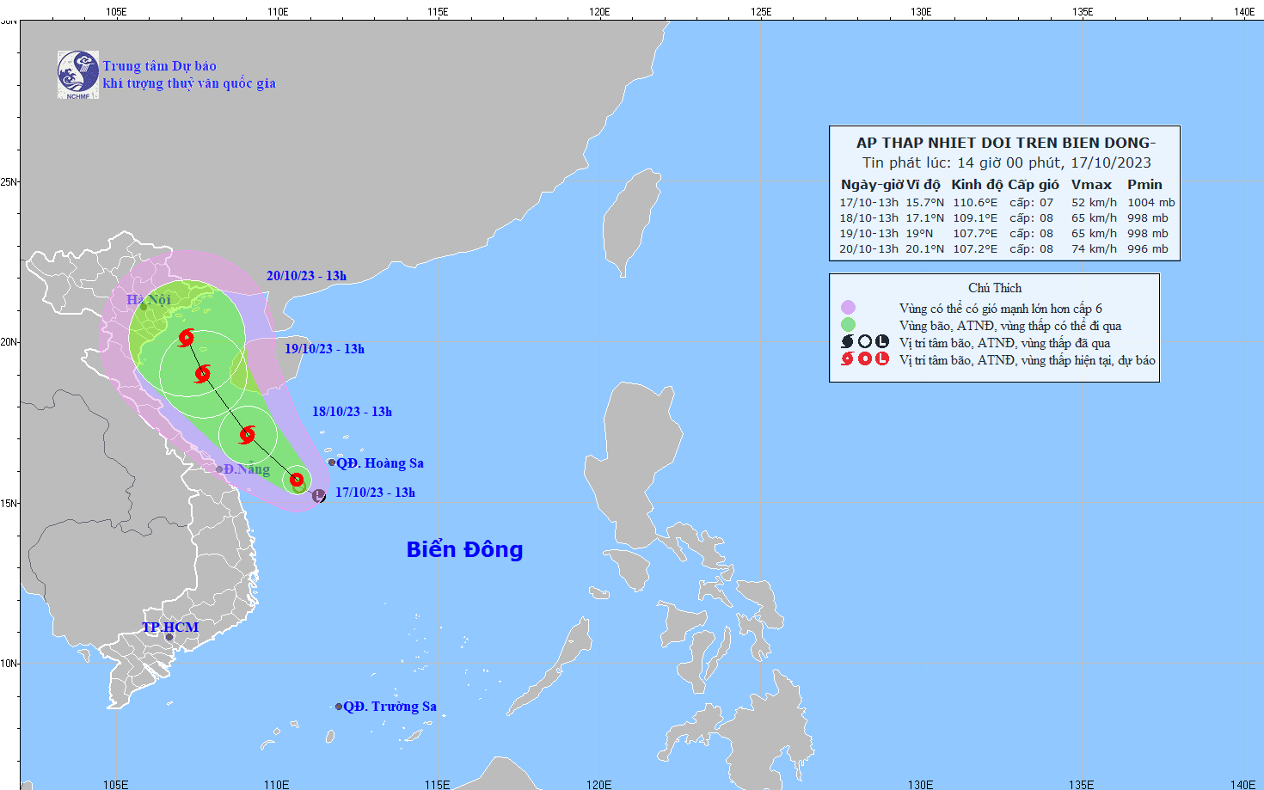Click the 'Kinh độ' column header
1264x790 pixels.
(977, 184)
